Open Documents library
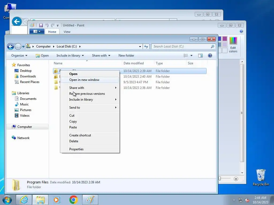274x205 pixels. tap(26, 99)
